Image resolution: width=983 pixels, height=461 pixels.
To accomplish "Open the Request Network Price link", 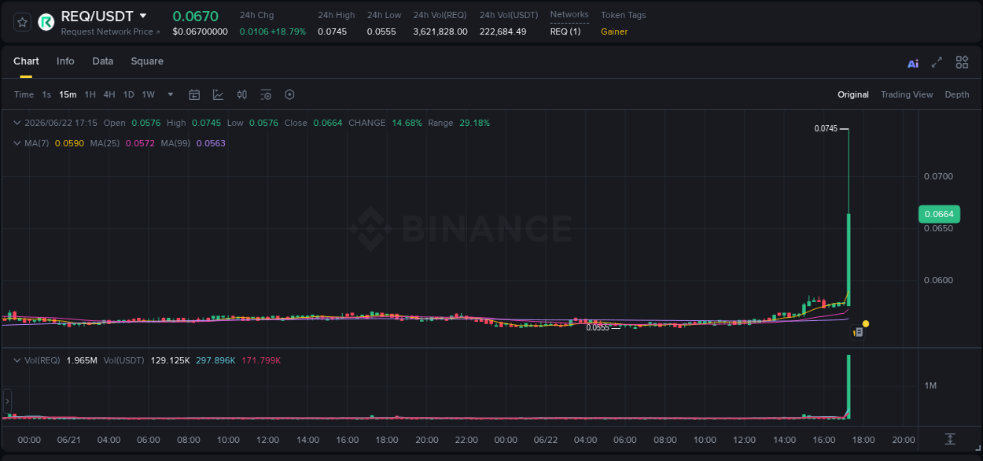I will coord(111,31).
